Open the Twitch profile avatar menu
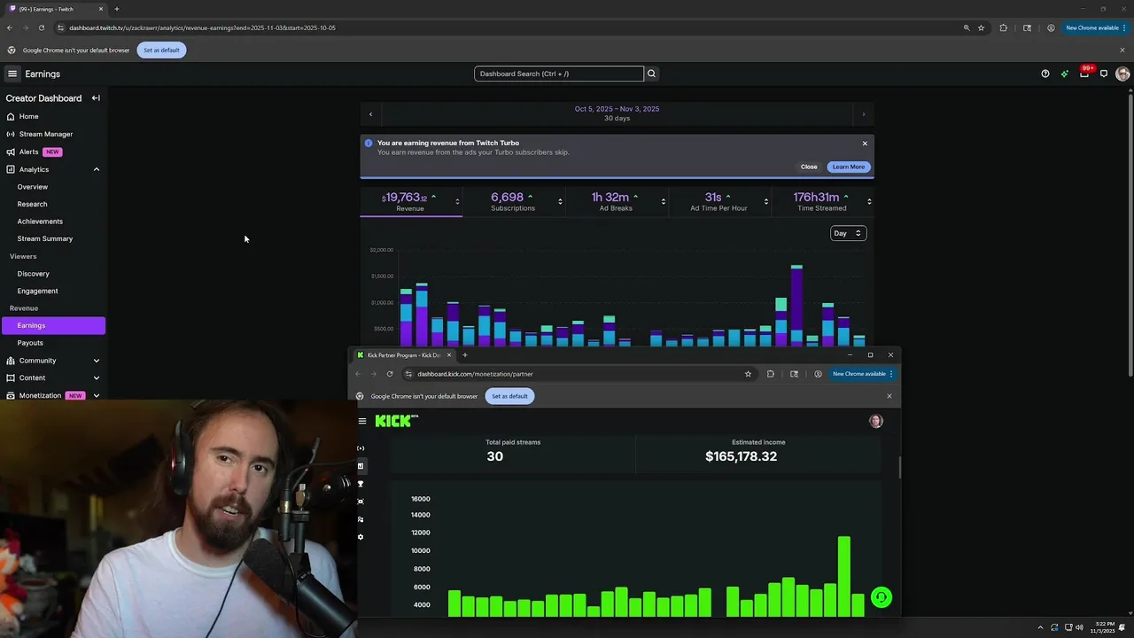The image size is (1134, 638). (1122, 74)
